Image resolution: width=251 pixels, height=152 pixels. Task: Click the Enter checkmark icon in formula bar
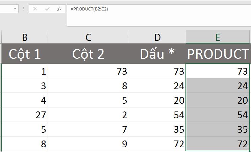pyautogui.click(x=47, y=9)
